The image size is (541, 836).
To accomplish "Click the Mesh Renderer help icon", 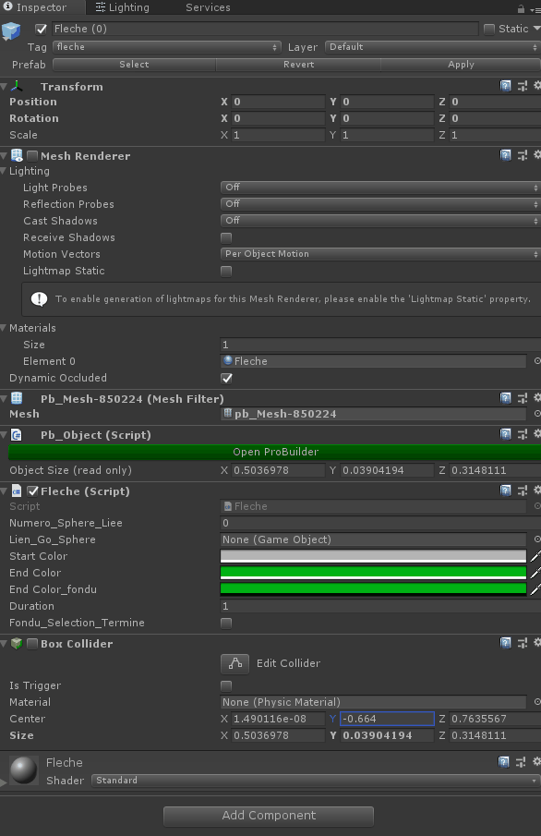I will (x=505, y=154).
